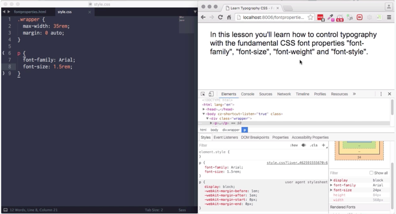Toggle the editor side panel in status bar

[x=5, y=210]
